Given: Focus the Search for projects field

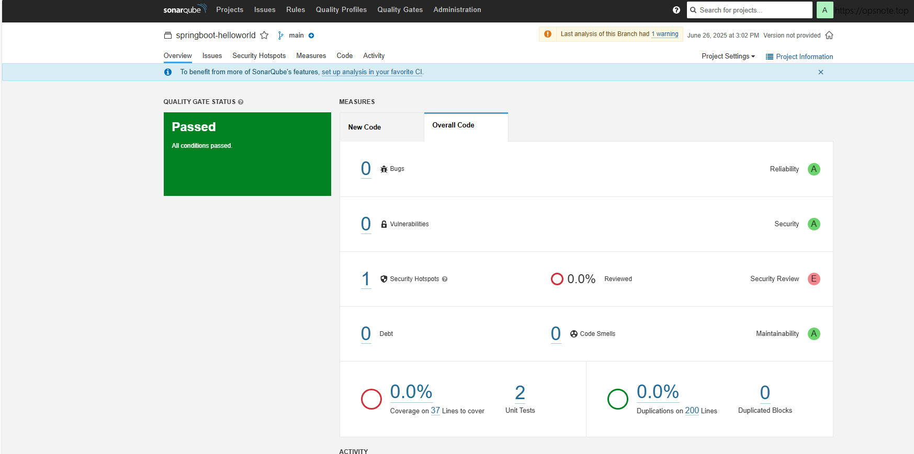Looking at the screenshot, I should point(749,10).
